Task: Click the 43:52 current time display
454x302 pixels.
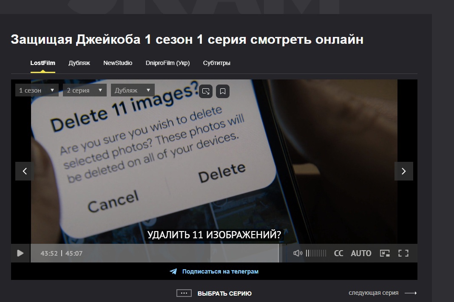Action: pyautogui.click(x=49, y=254)
